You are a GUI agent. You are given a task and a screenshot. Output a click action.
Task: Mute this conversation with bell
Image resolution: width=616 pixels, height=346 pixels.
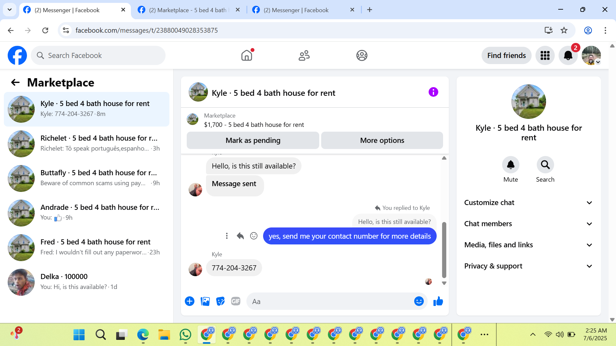510,165
